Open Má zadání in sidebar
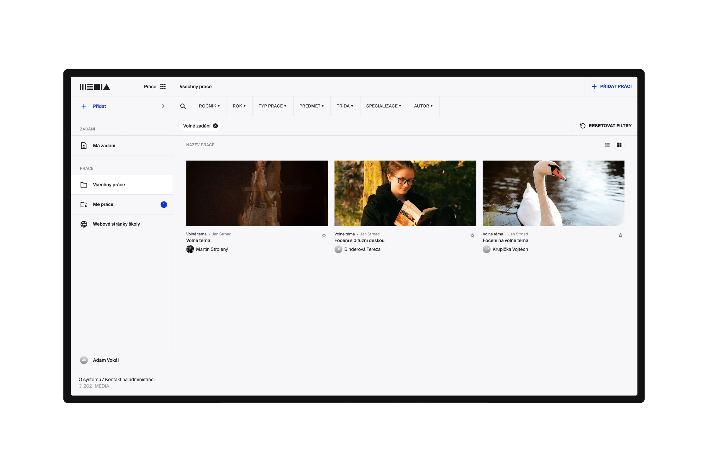Viewport: 708px width, 472px height. point(122,145)
